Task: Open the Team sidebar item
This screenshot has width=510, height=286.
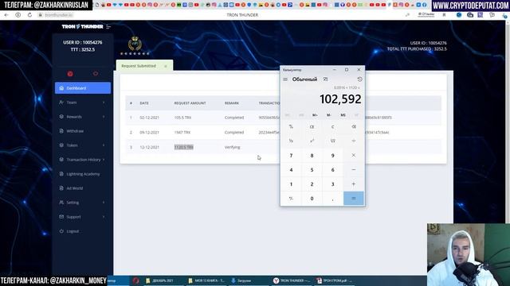Action: (83, 102)
